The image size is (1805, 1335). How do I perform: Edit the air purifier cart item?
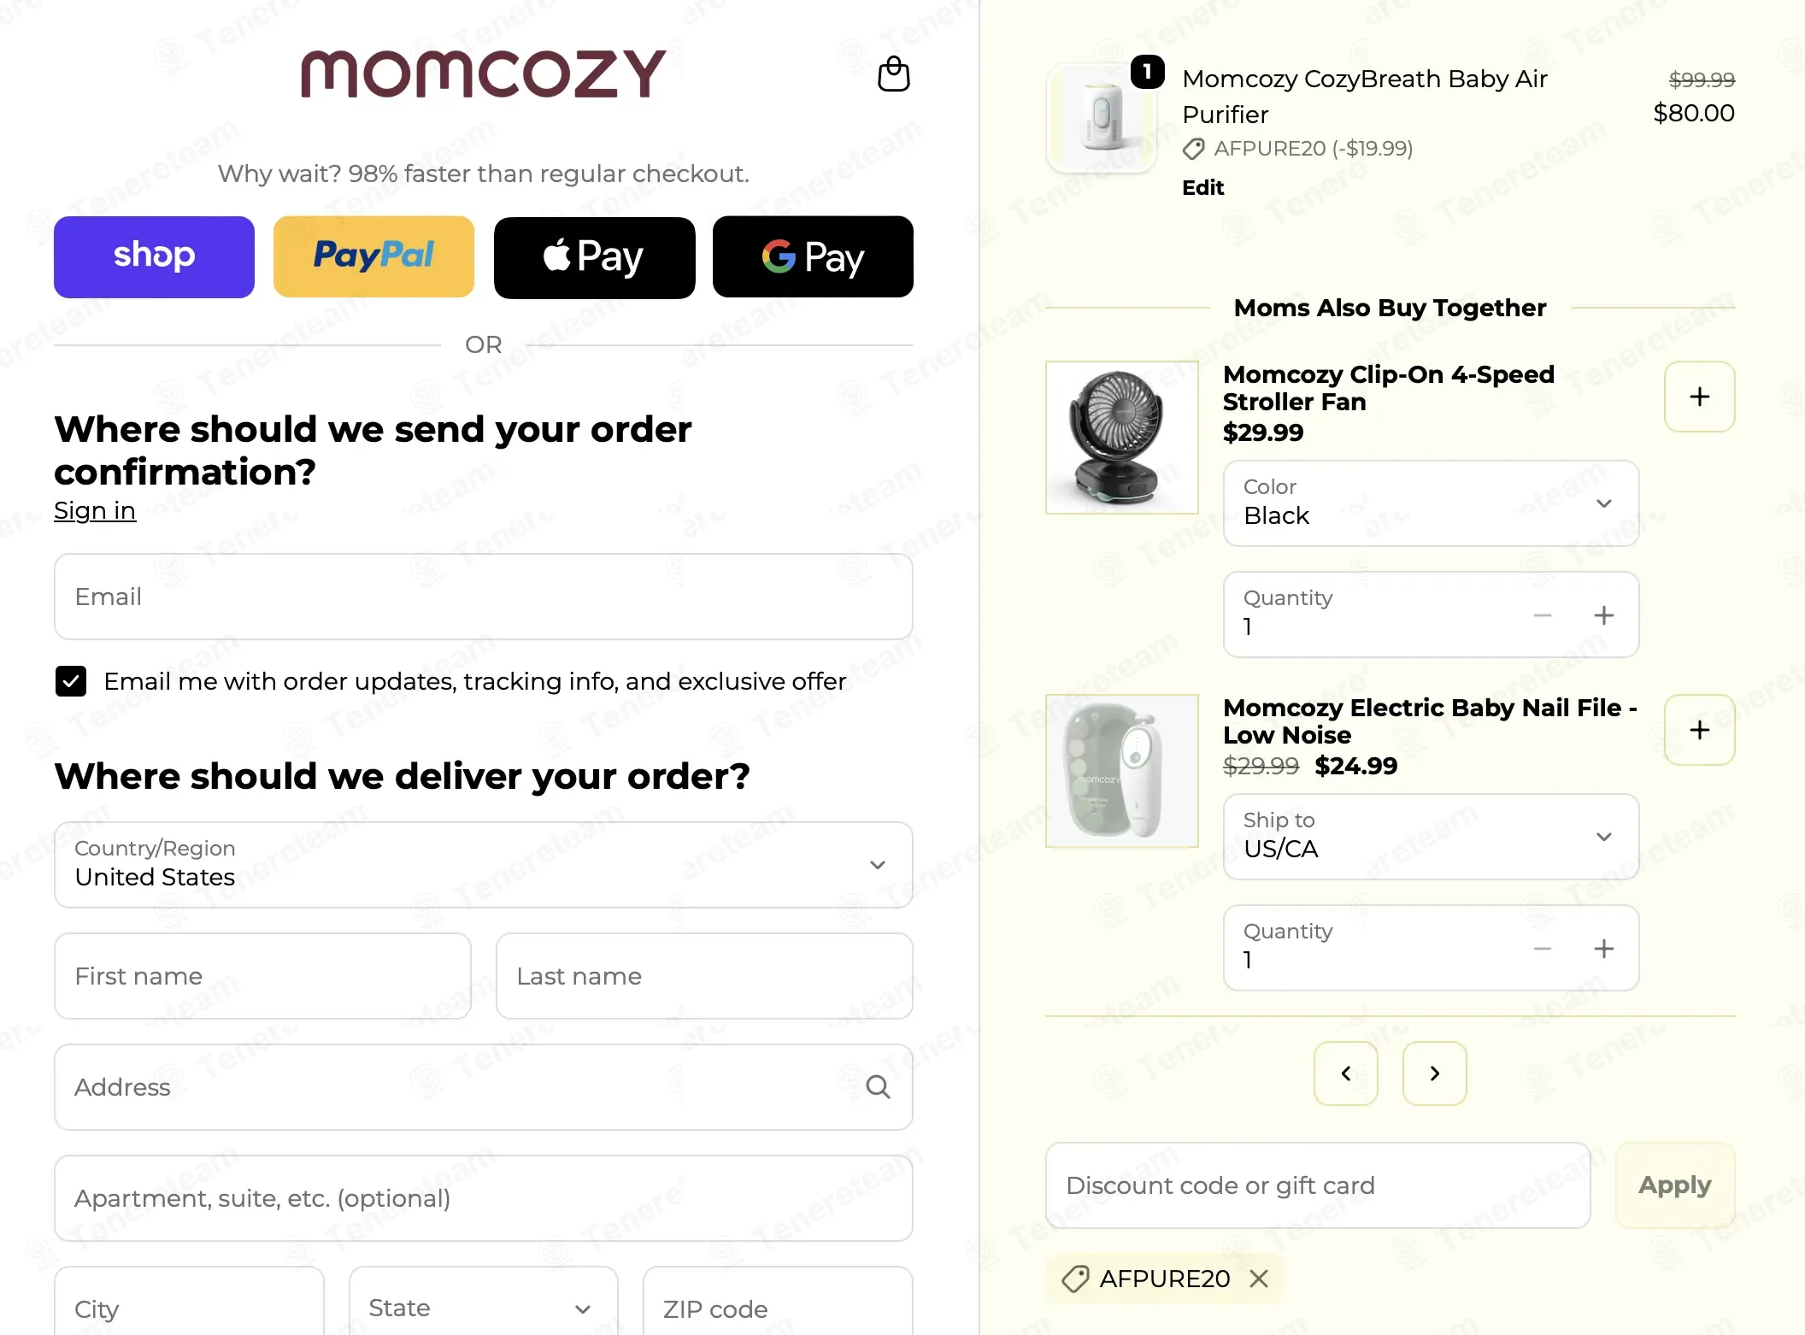(1202, 187)
